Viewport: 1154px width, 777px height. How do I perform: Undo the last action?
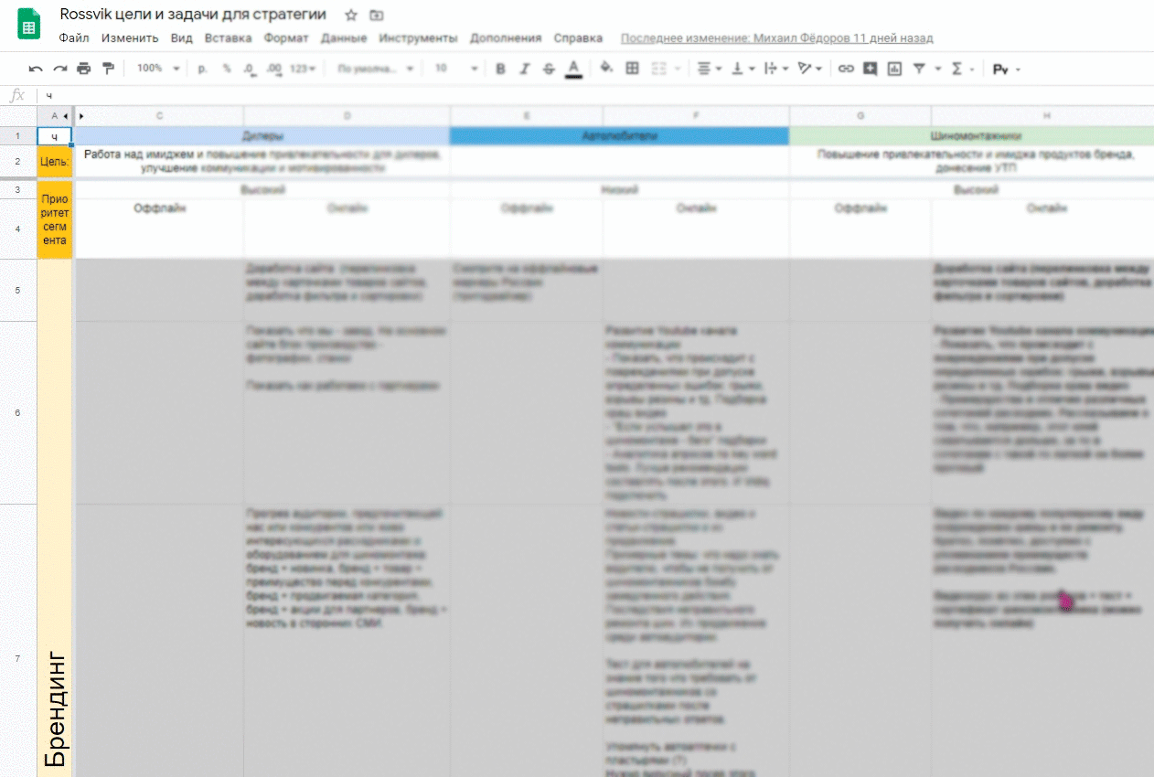[x=36, y=69]
